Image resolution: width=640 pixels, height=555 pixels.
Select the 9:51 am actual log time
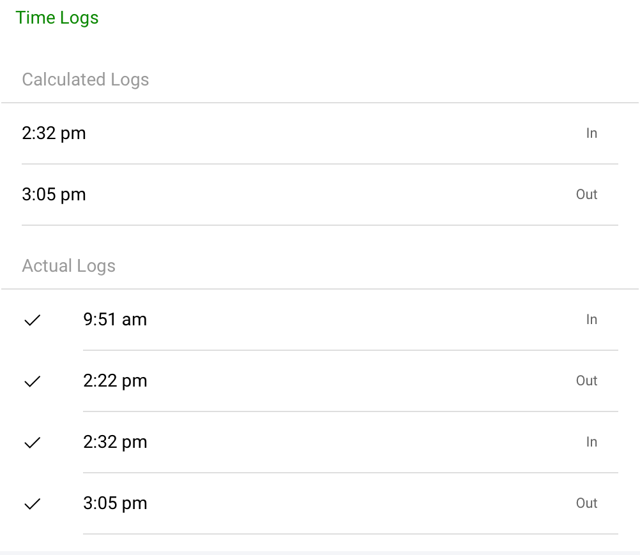pos(115,320)
